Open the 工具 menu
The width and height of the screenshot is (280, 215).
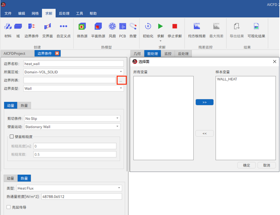point(80,13)
